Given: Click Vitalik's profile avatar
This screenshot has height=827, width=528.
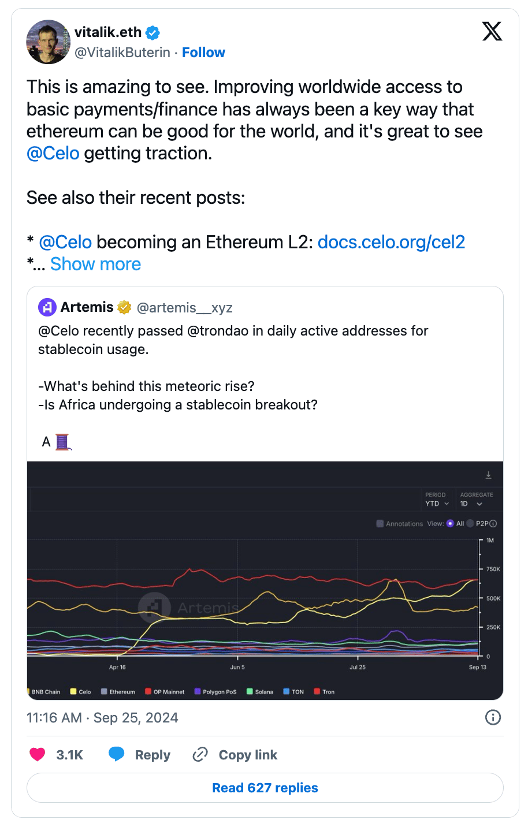Looking at the screenshot, I should 48,42.
